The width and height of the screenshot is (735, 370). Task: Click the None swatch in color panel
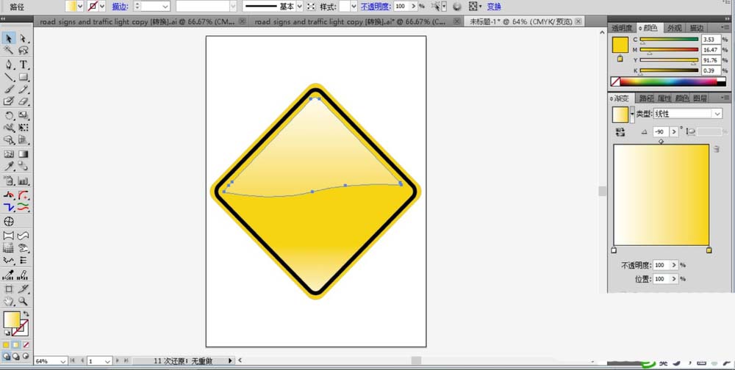click(615, 81)
